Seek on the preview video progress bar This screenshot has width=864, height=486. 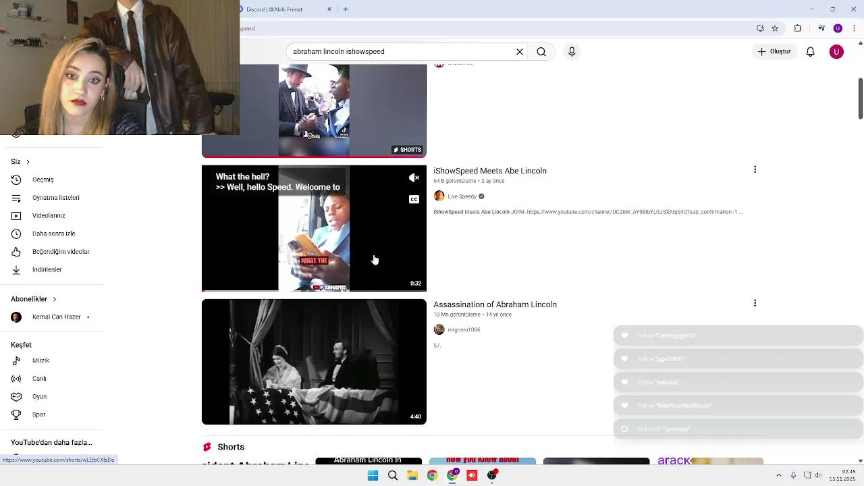(x=314, y=291)
